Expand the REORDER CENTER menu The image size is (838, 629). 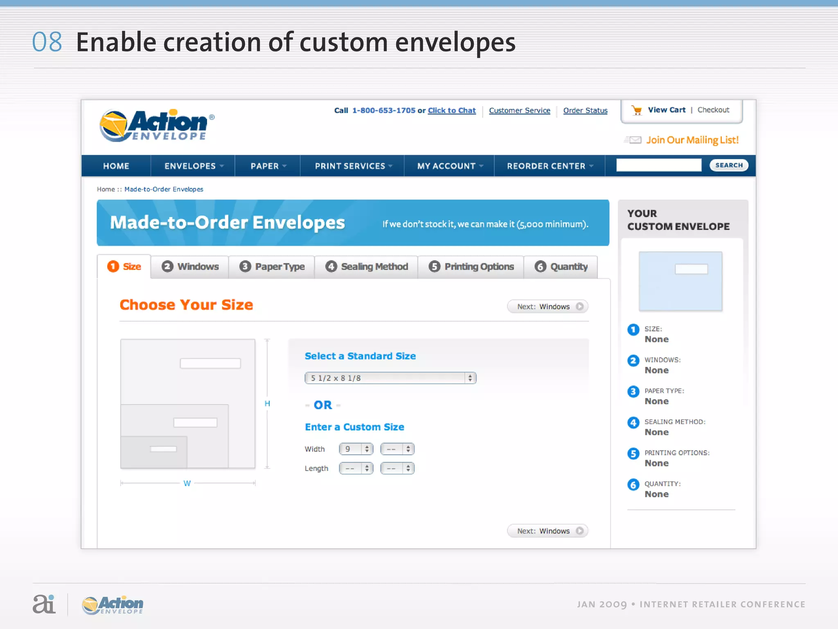tap(550, 166)
